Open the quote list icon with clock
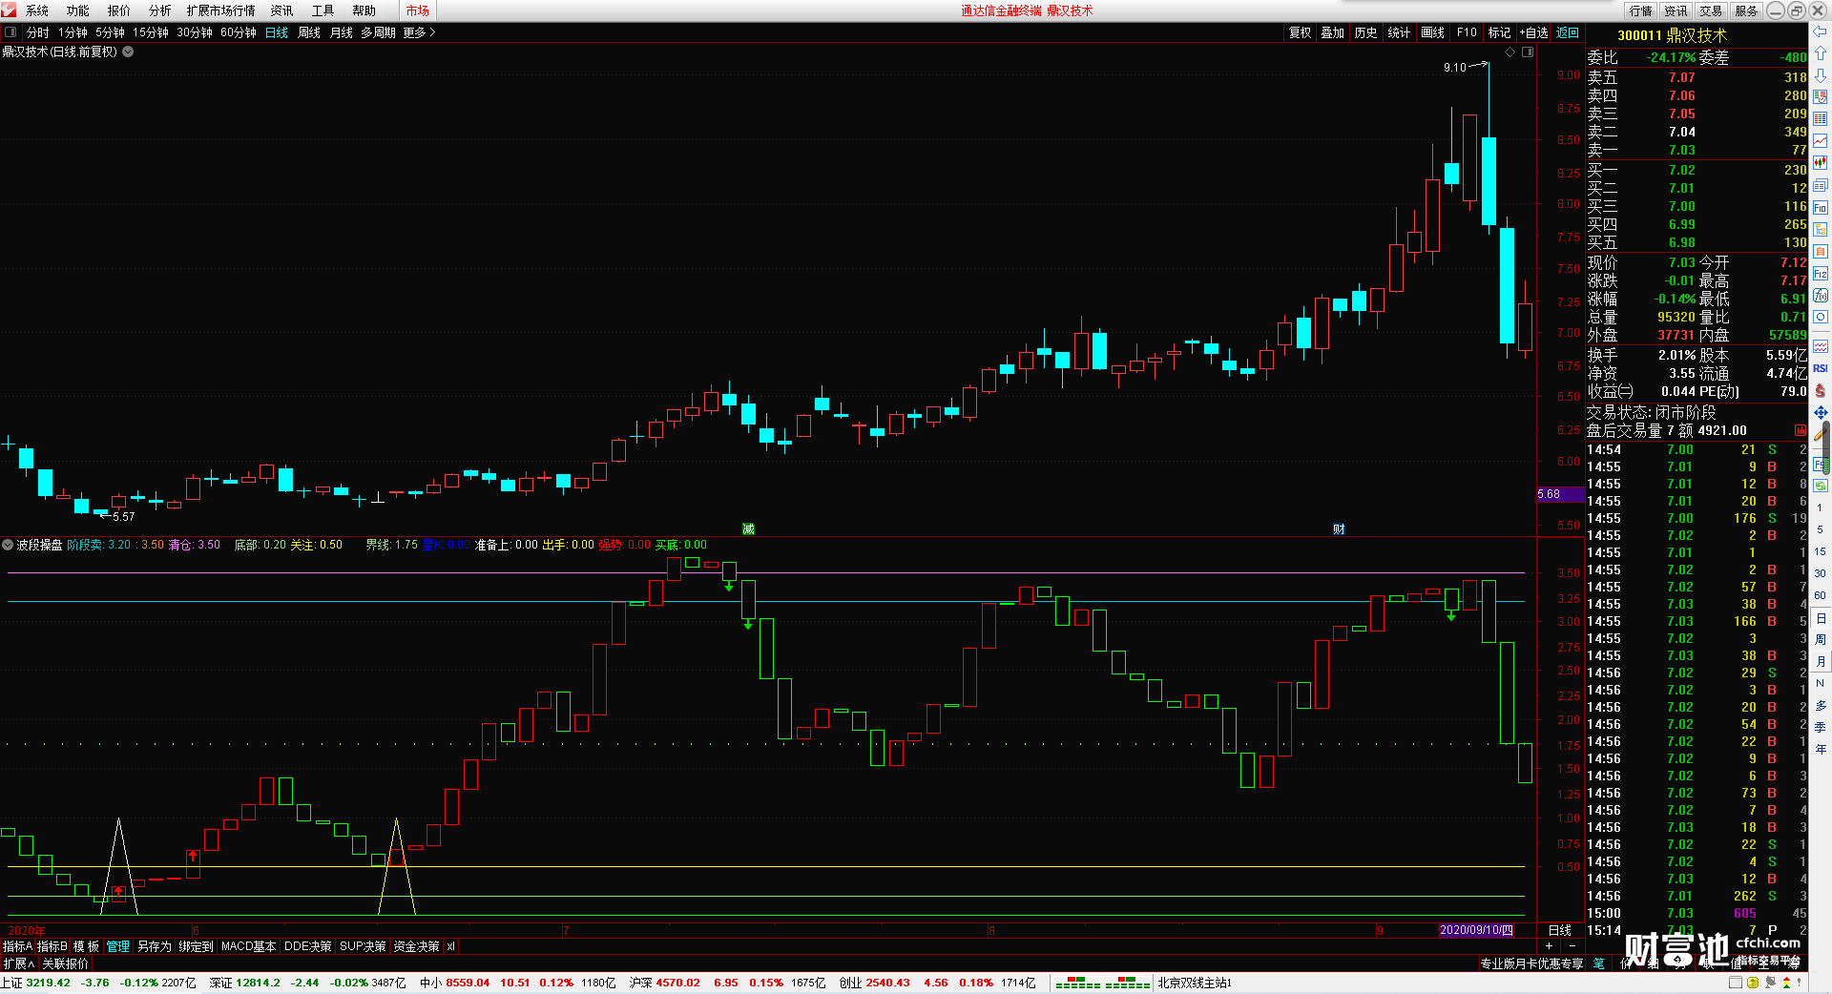Viewport: 1832px width, 994px height. 1821,97
